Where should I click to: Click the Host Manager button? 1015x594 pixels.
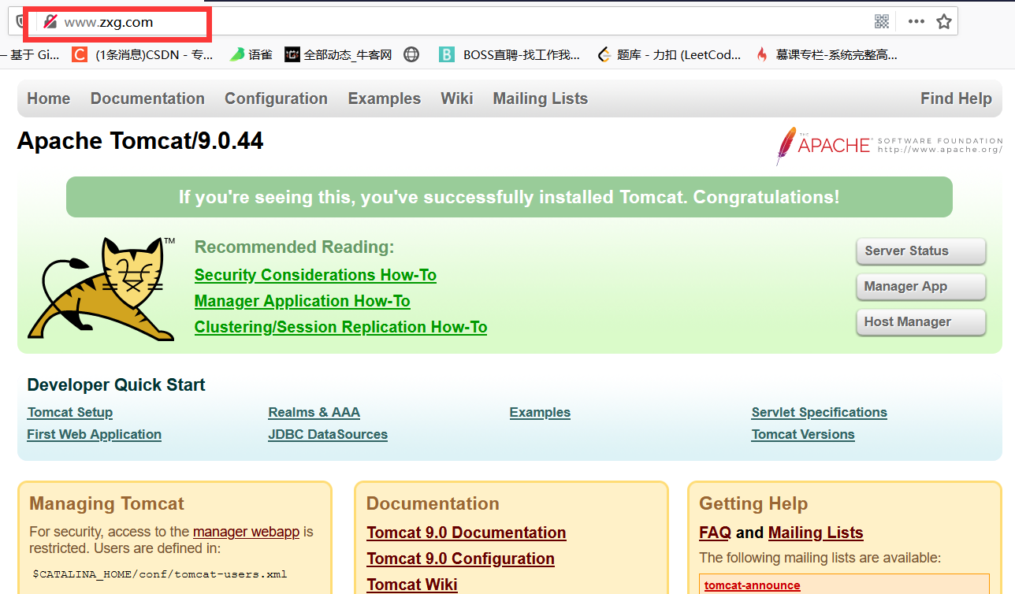coord(920,322)
